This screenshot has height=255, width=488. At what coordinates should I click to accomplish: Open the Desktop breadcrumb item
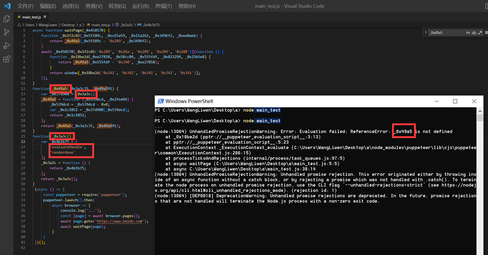pos(68,24)
